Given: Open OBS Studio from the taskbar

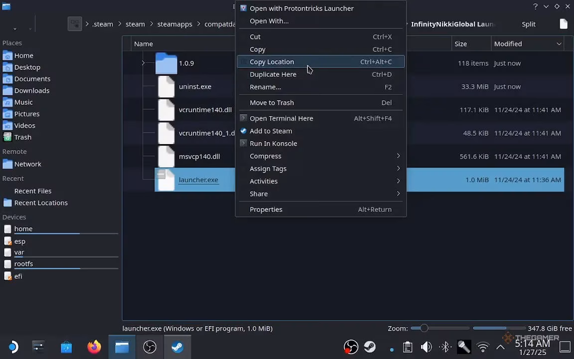Looking at the screenshot, I should tap(149, 347).
